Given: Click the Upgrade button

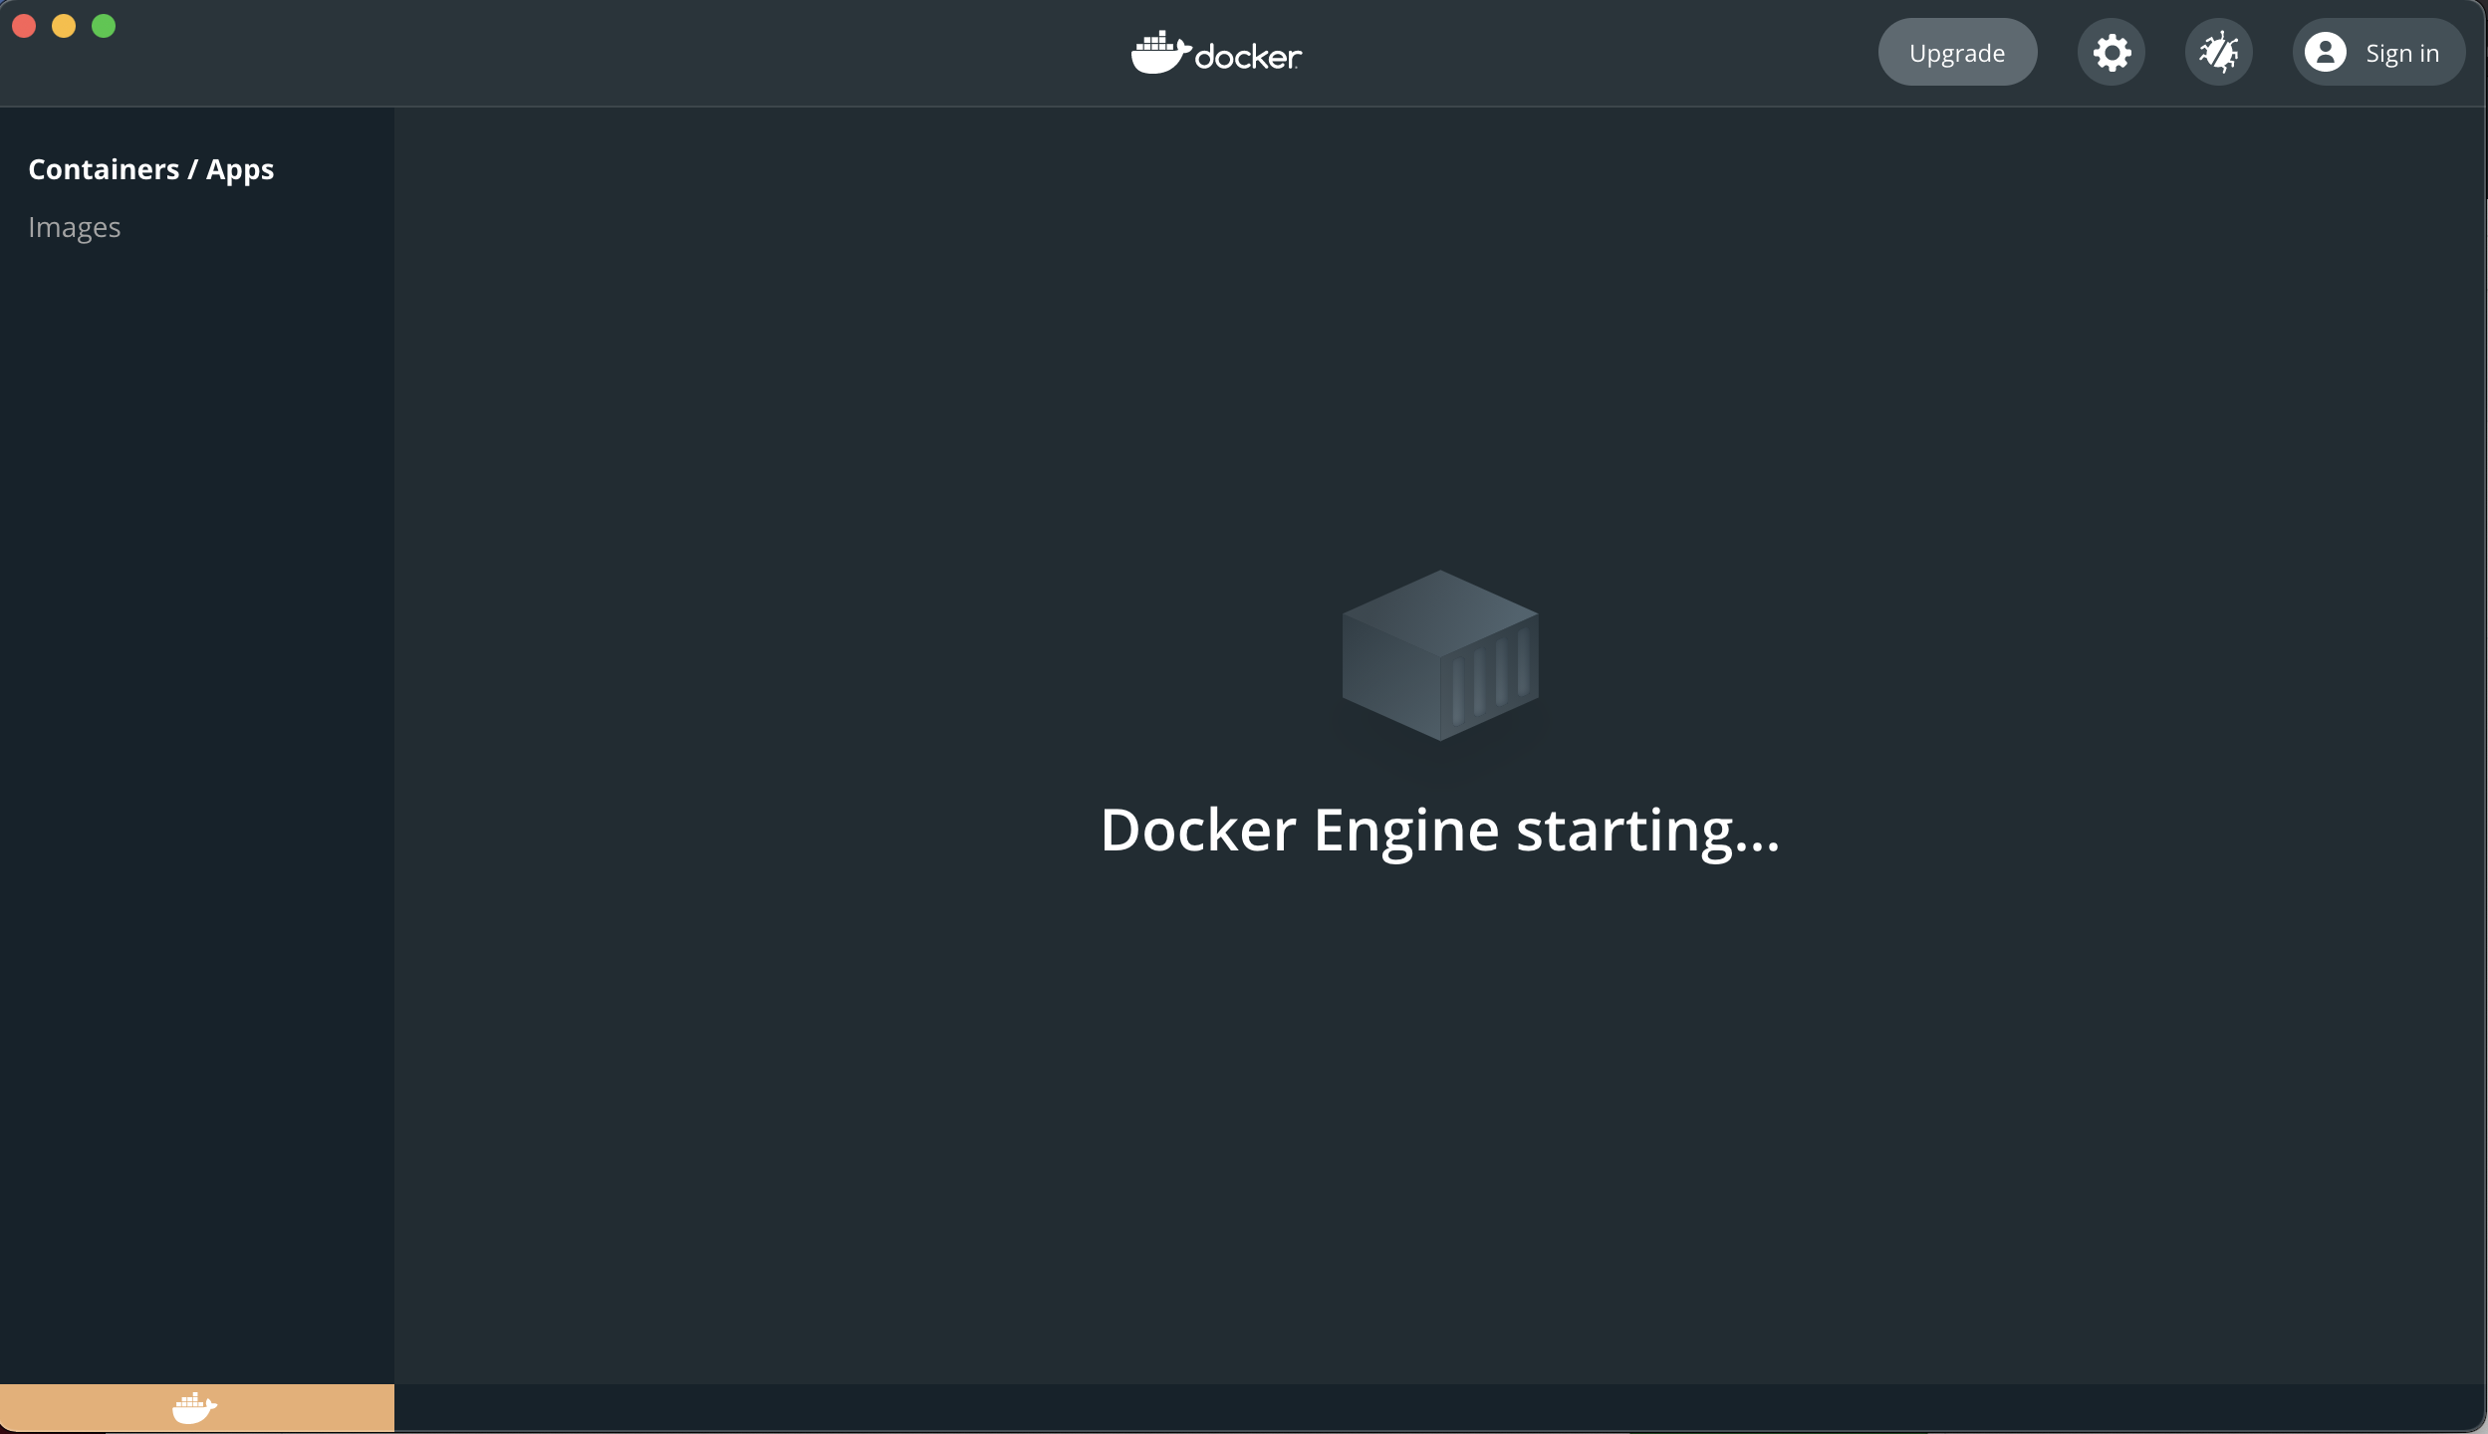Looking at the screenshot, I should 1956,53.
